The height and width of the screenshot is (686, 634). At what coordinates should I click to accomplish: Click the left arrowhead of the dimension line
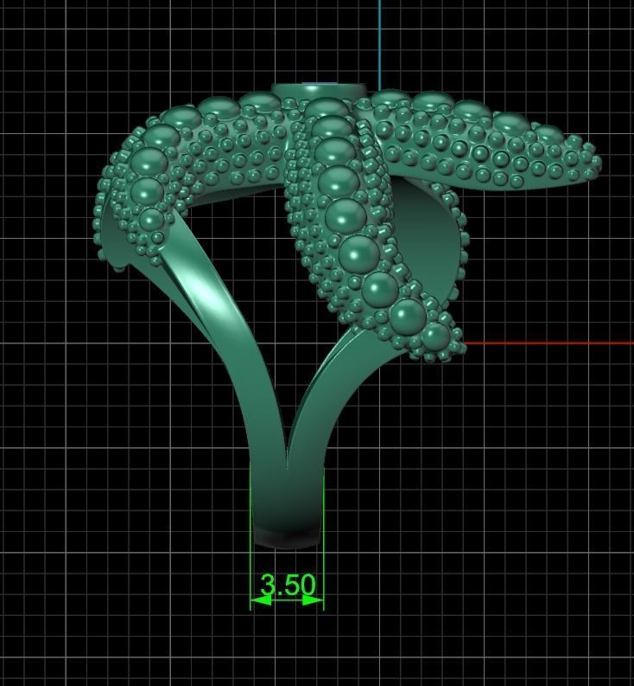(x=261, y=600)
